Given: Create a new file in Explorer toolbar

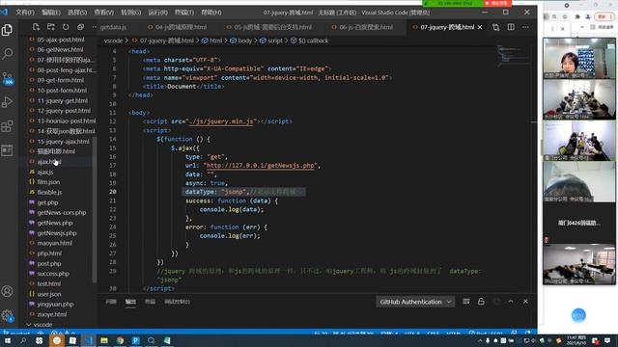Looking at the screenshot, I should click(x=36, y=27).
